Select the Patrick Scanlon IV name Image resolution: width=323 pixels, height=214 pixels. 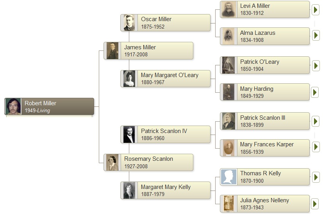164,131
